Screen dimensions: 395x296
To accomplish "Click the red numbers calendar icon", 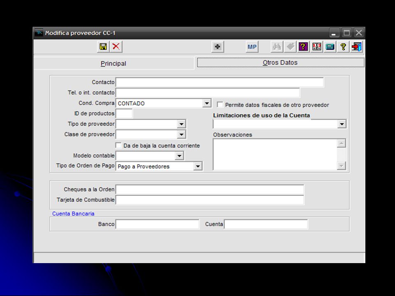I will click(x=317, y=47).
